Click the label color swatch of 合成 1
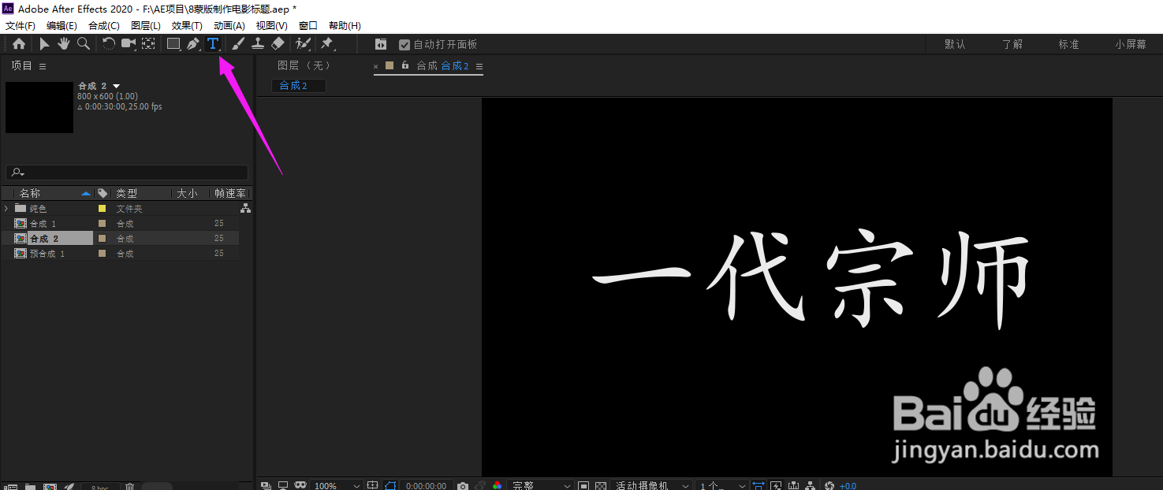 [x=102, y=224]
